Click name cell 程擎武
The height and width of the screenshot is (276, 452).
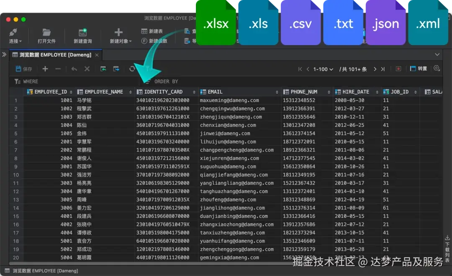[x=84, y=109]
